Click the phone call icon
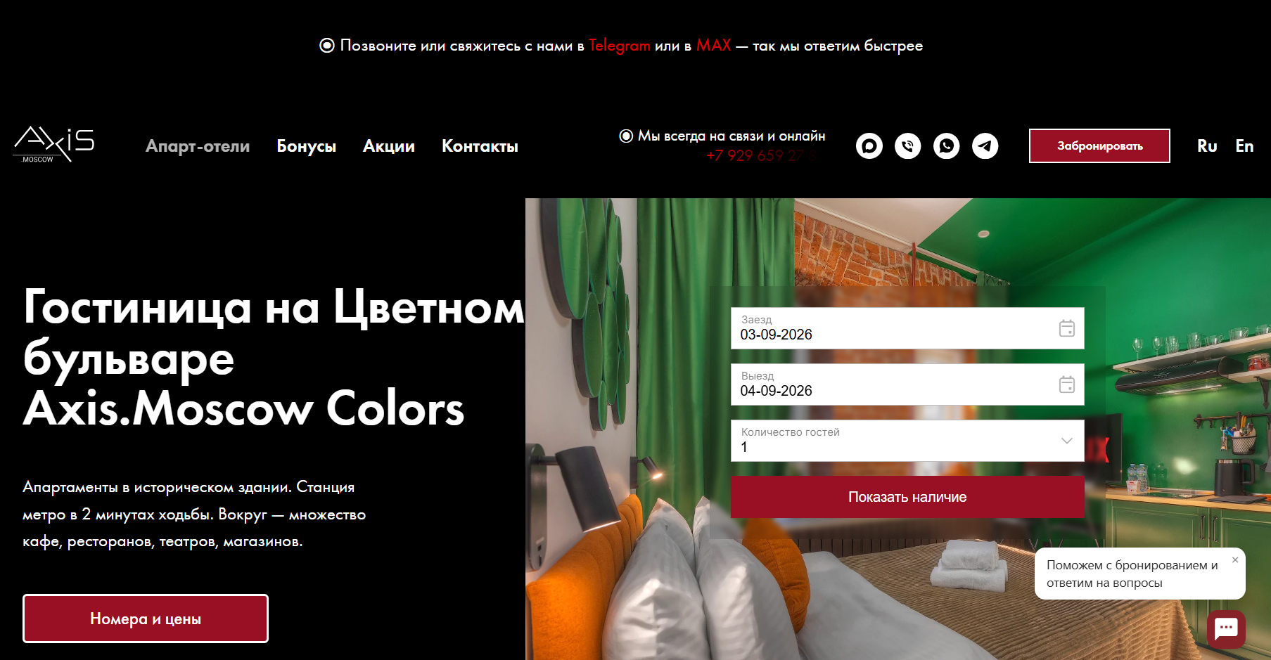 908,146
